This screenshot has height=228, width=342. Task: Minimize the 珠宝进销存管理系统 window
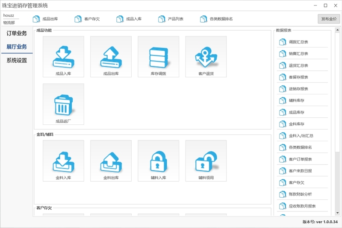315,6
